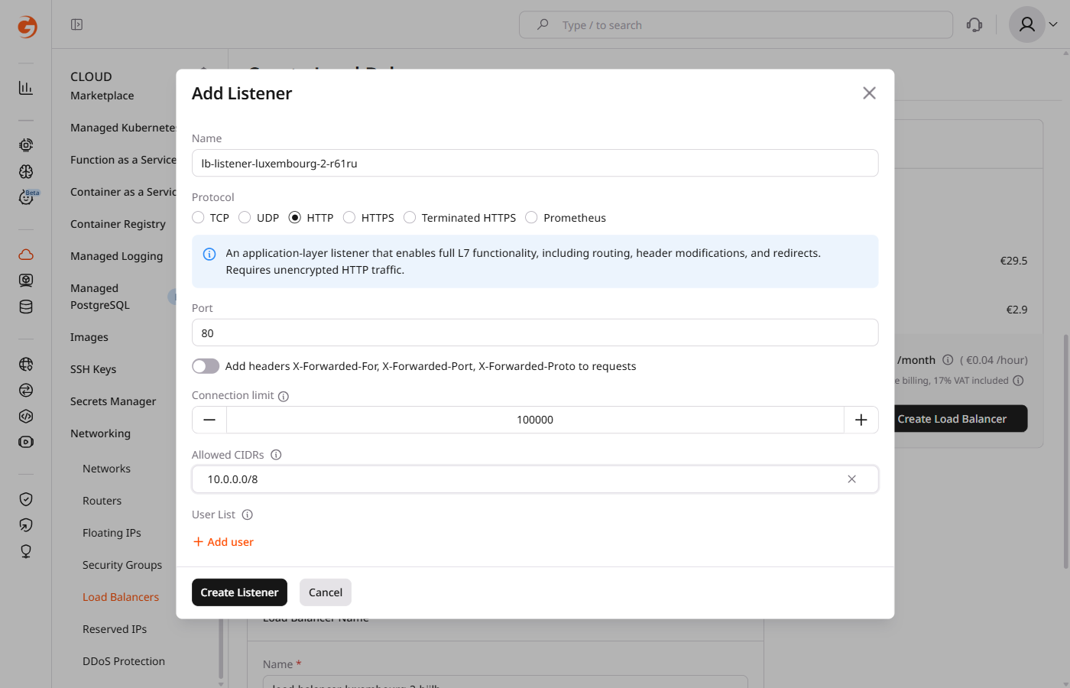Select the Terminated HTTPS radio button
Screen dimensions: 1070x688
coord(410,218)
